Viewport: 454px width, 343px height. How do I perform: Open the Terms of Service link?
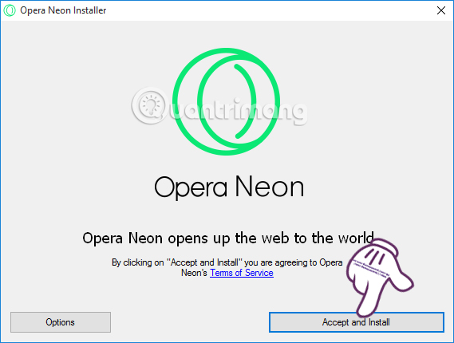[x=242, y=273]
